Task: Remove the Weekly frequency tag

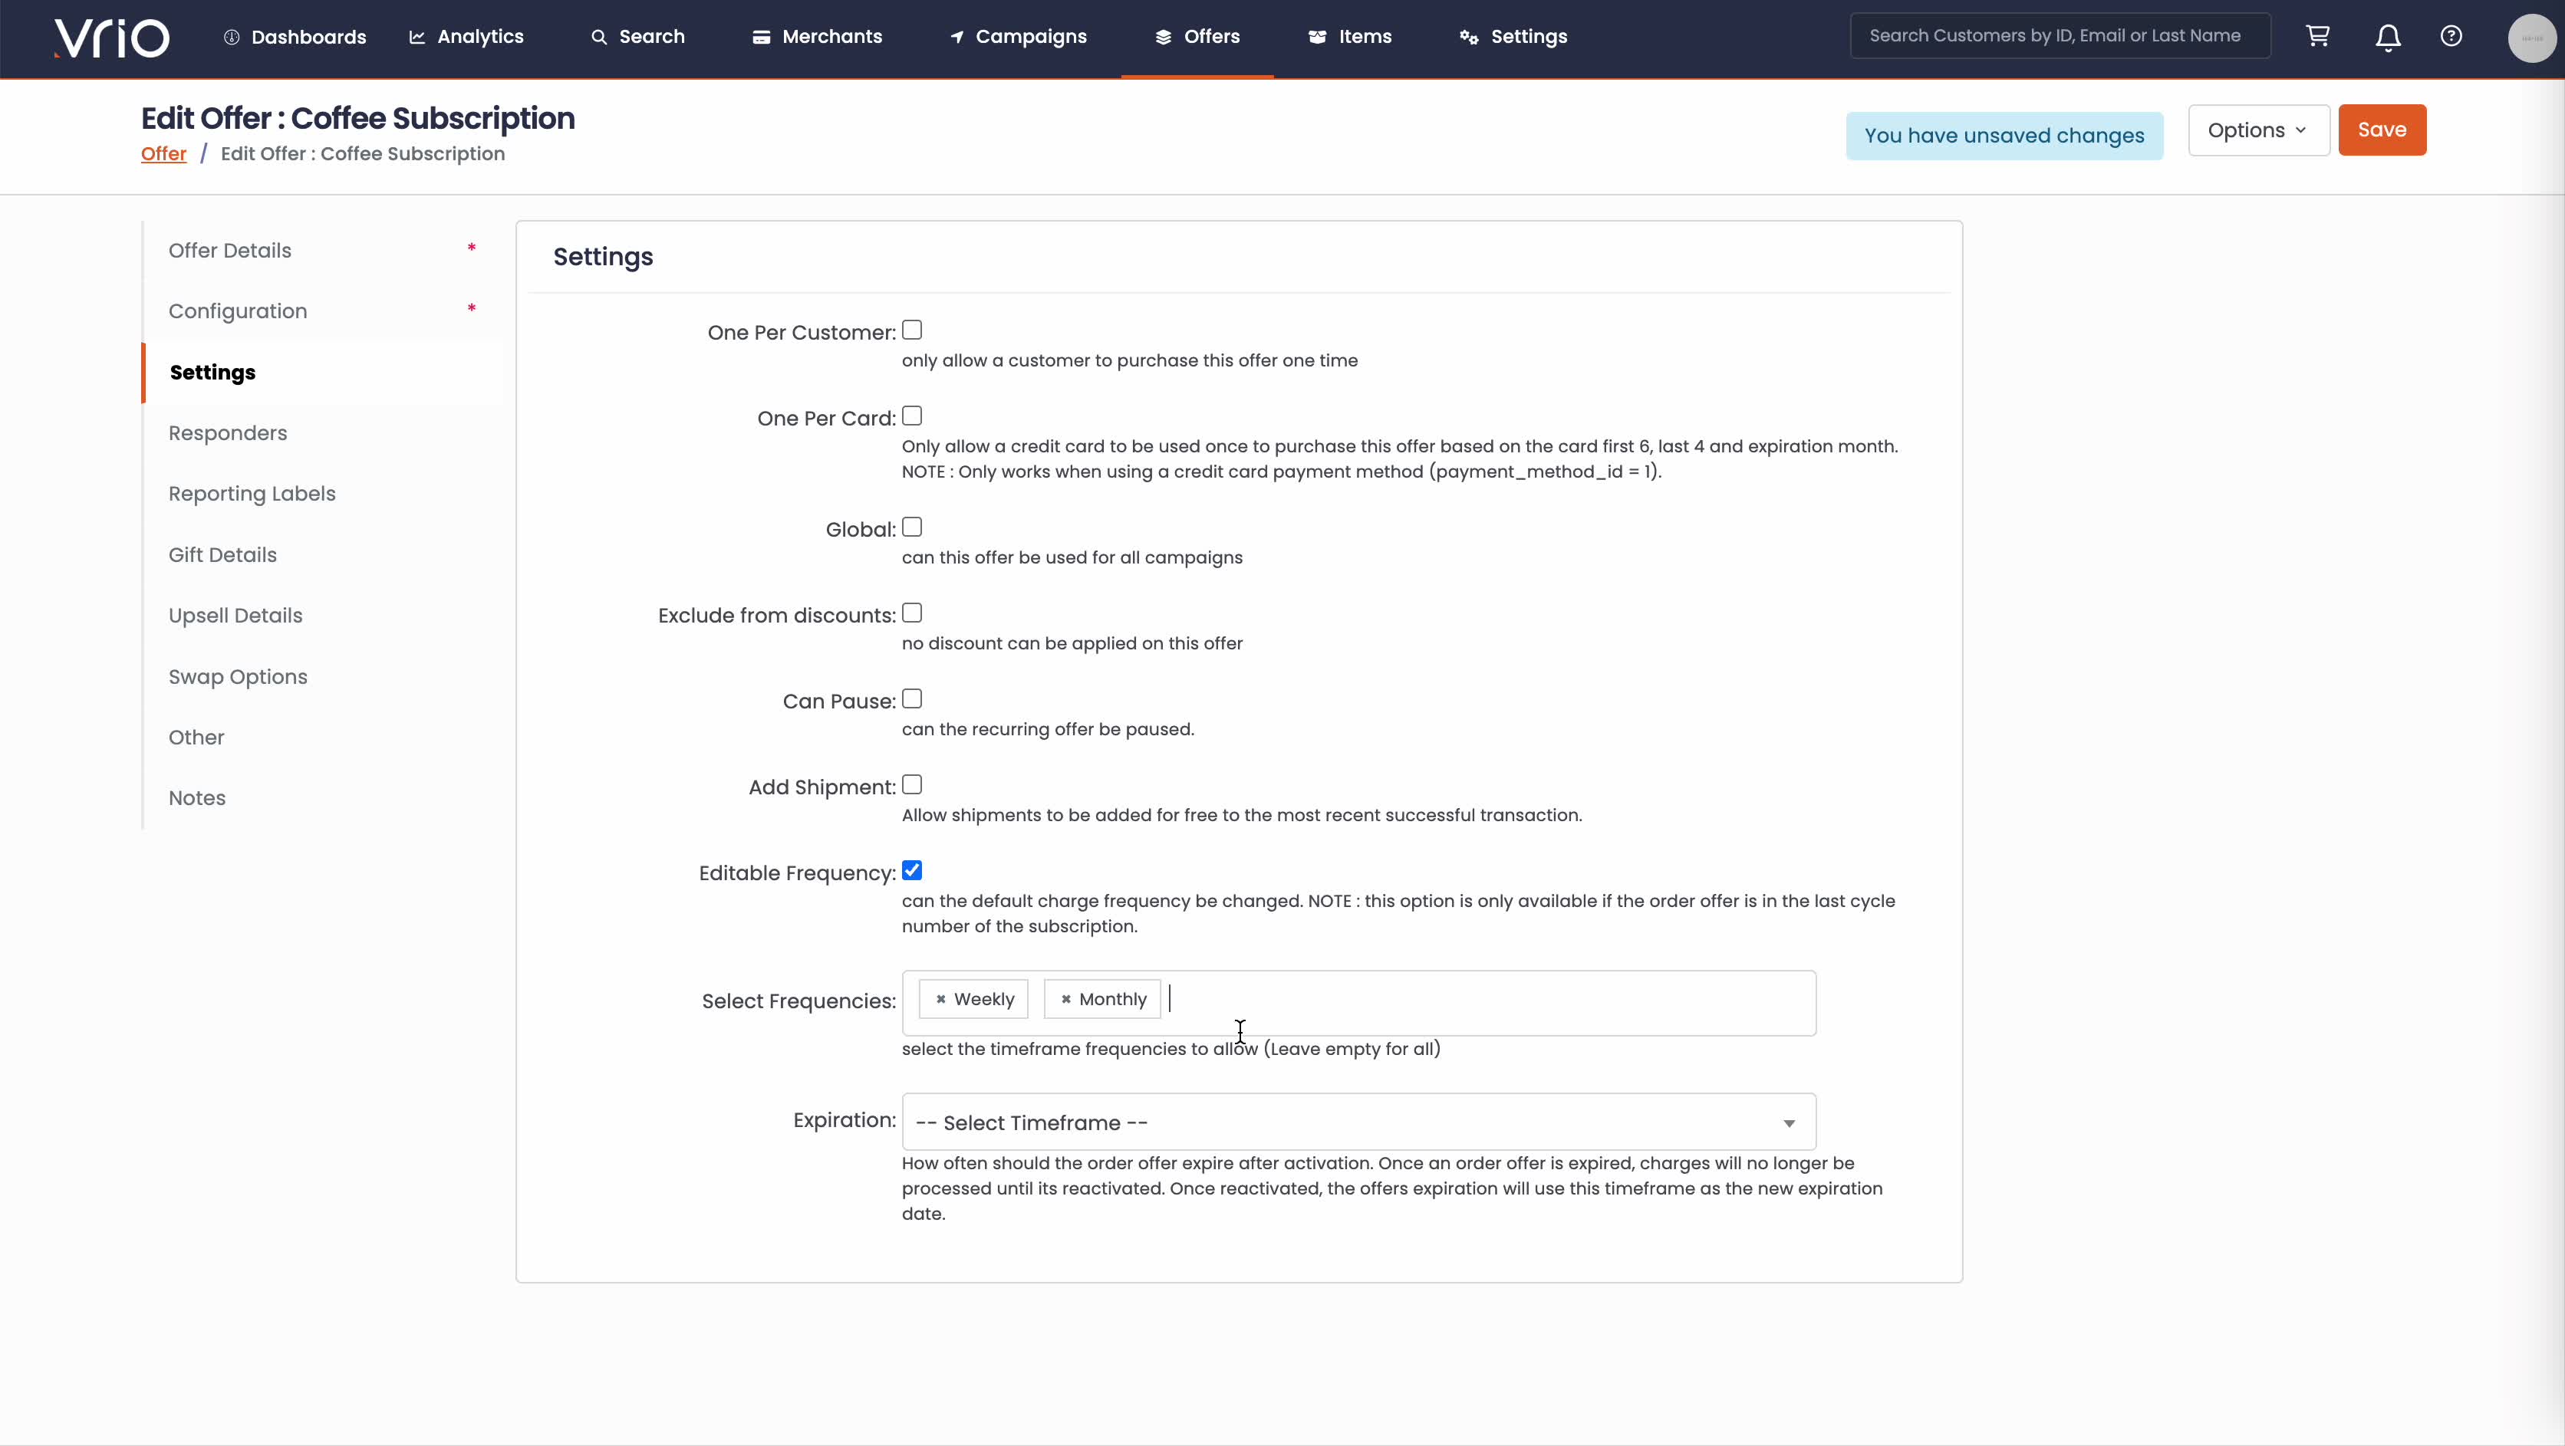Action: pos(940,999)
